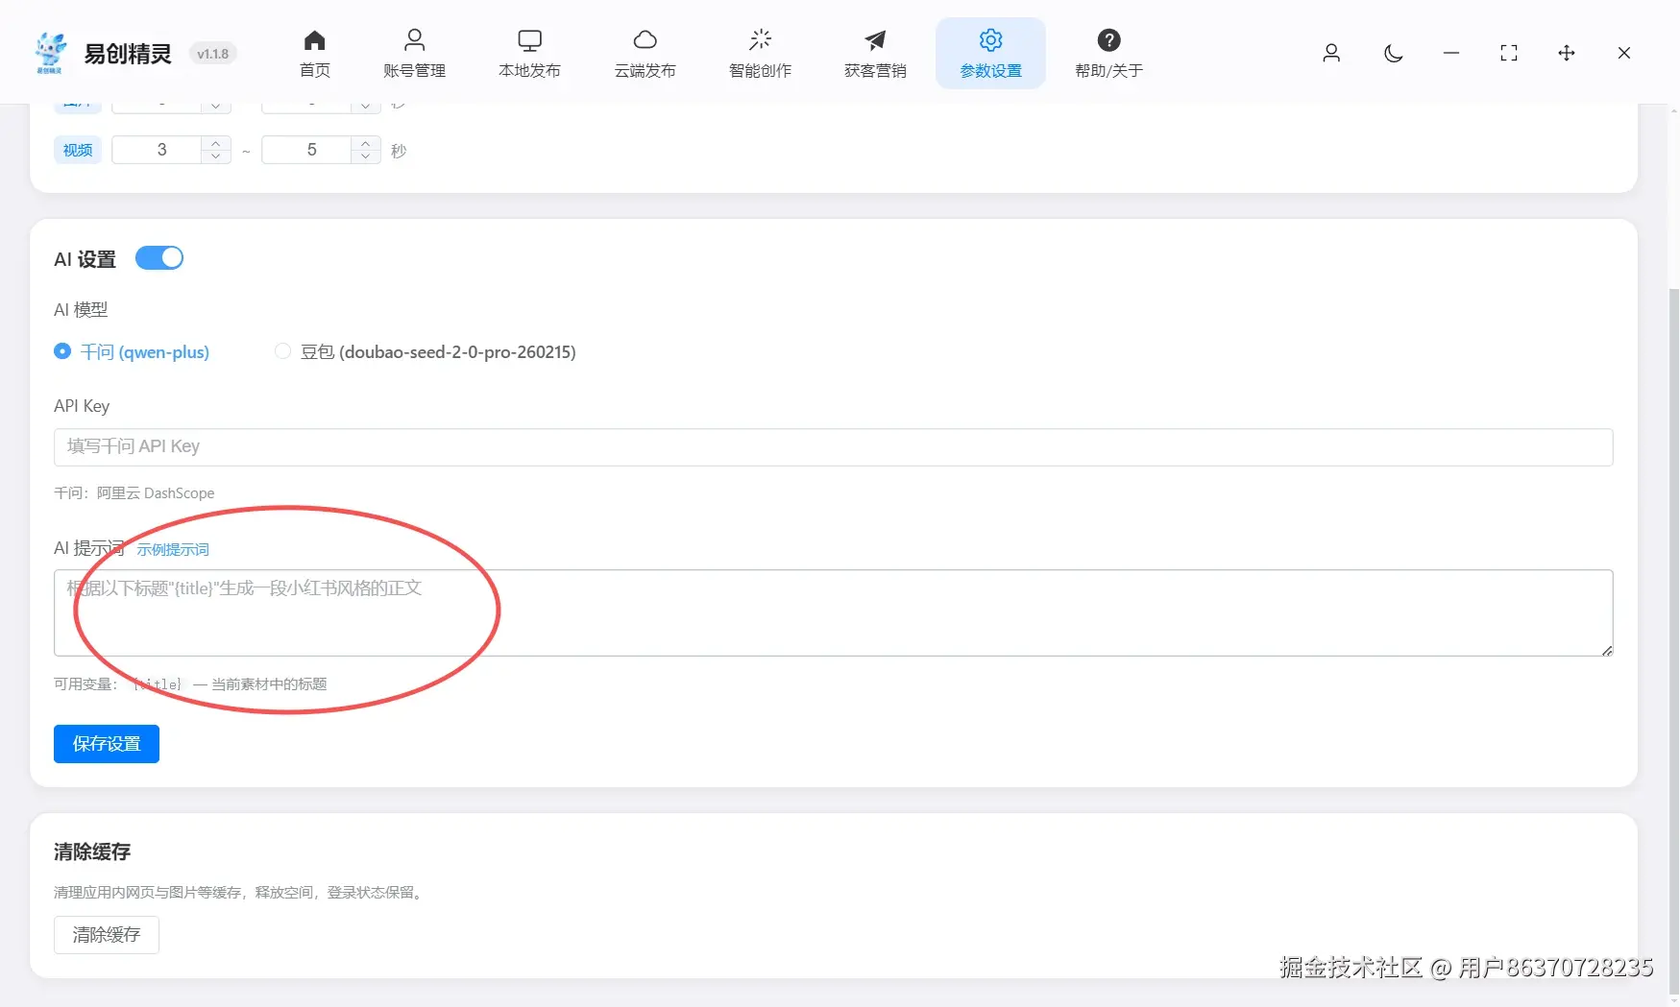Image resolution: width=1680 pixels, height=1007 pixels.
Task: Click the v1.1.8 version badge
Action: pyautogui.click(x=212, y=54)
